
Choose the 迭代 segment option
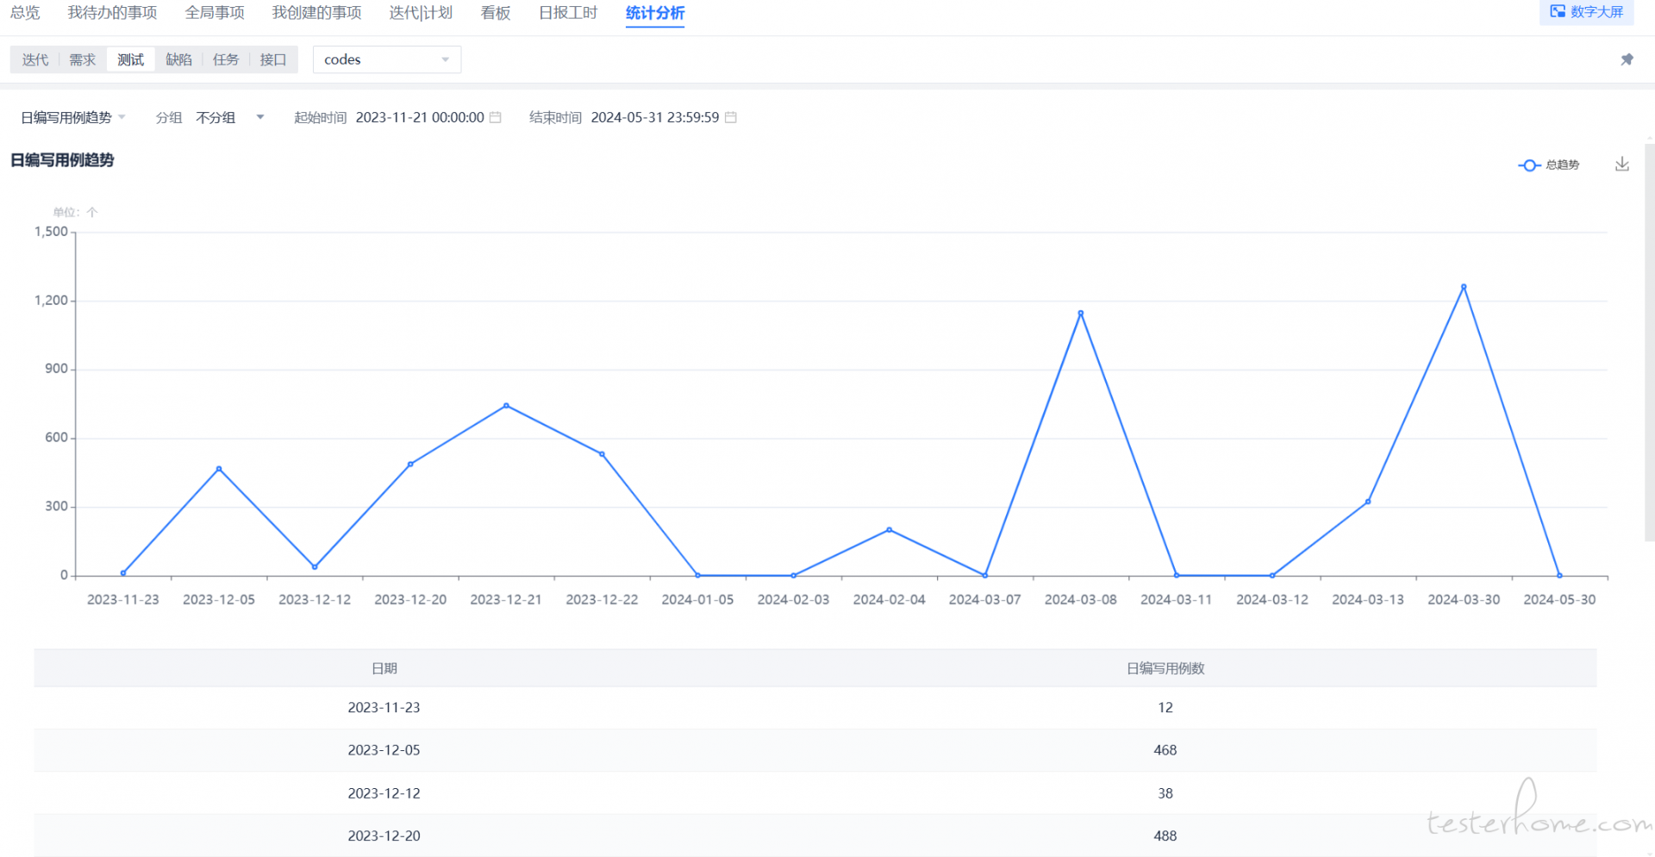click(35, 59)
